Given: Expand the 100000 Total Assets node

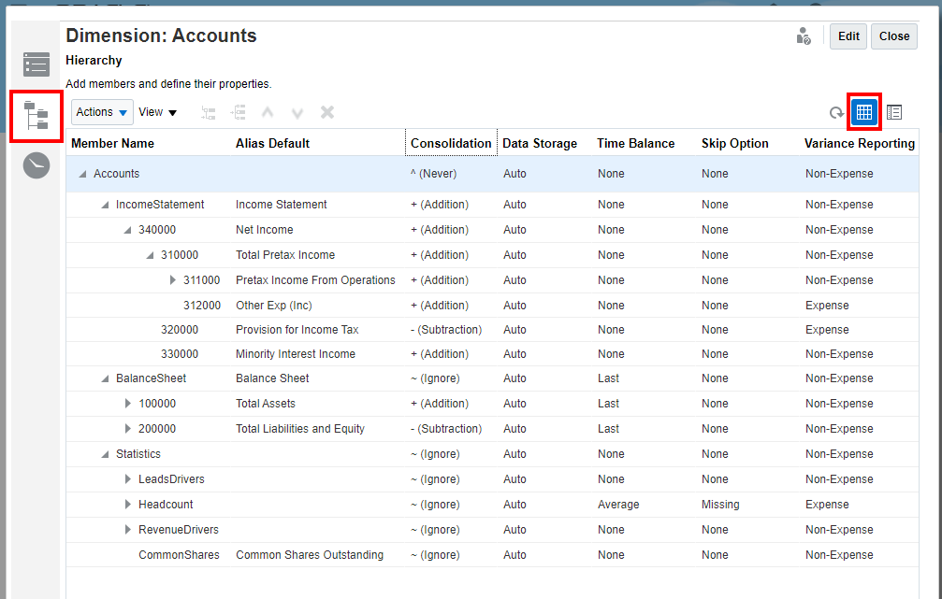Looking at the screenshot, I should point(127,404).
